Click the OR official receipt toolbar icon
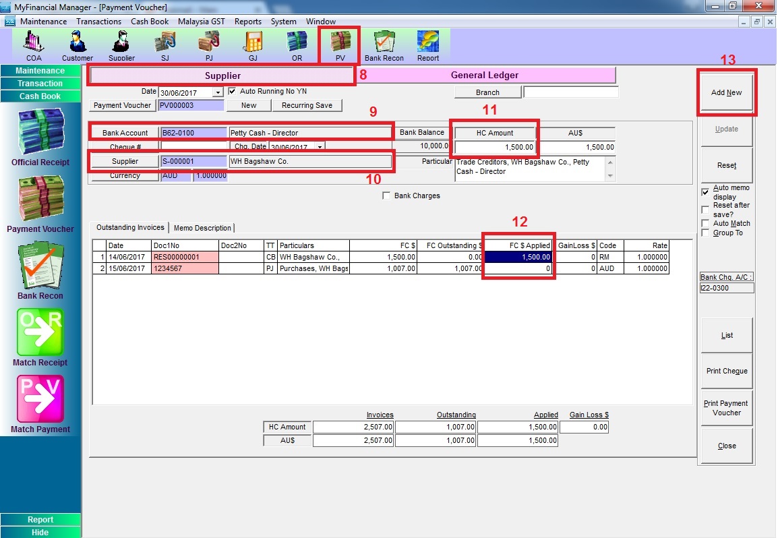The height and width of the screenshot is (538, 778). point(297,44)
